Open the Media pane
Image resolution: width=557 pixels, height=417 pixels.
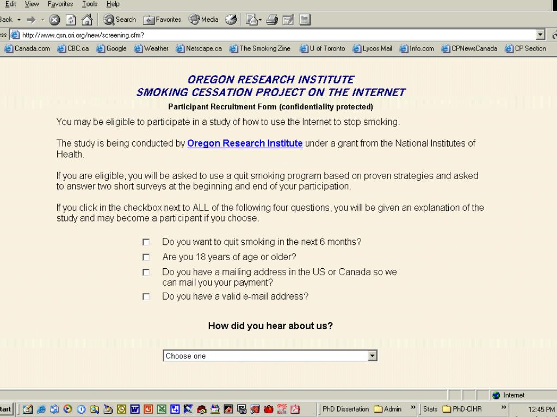203,20
